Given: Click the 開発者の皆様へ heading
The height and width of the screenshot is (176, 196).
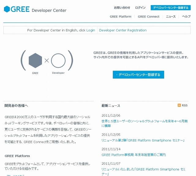Looking at the screenshot, I should point(16,106).
